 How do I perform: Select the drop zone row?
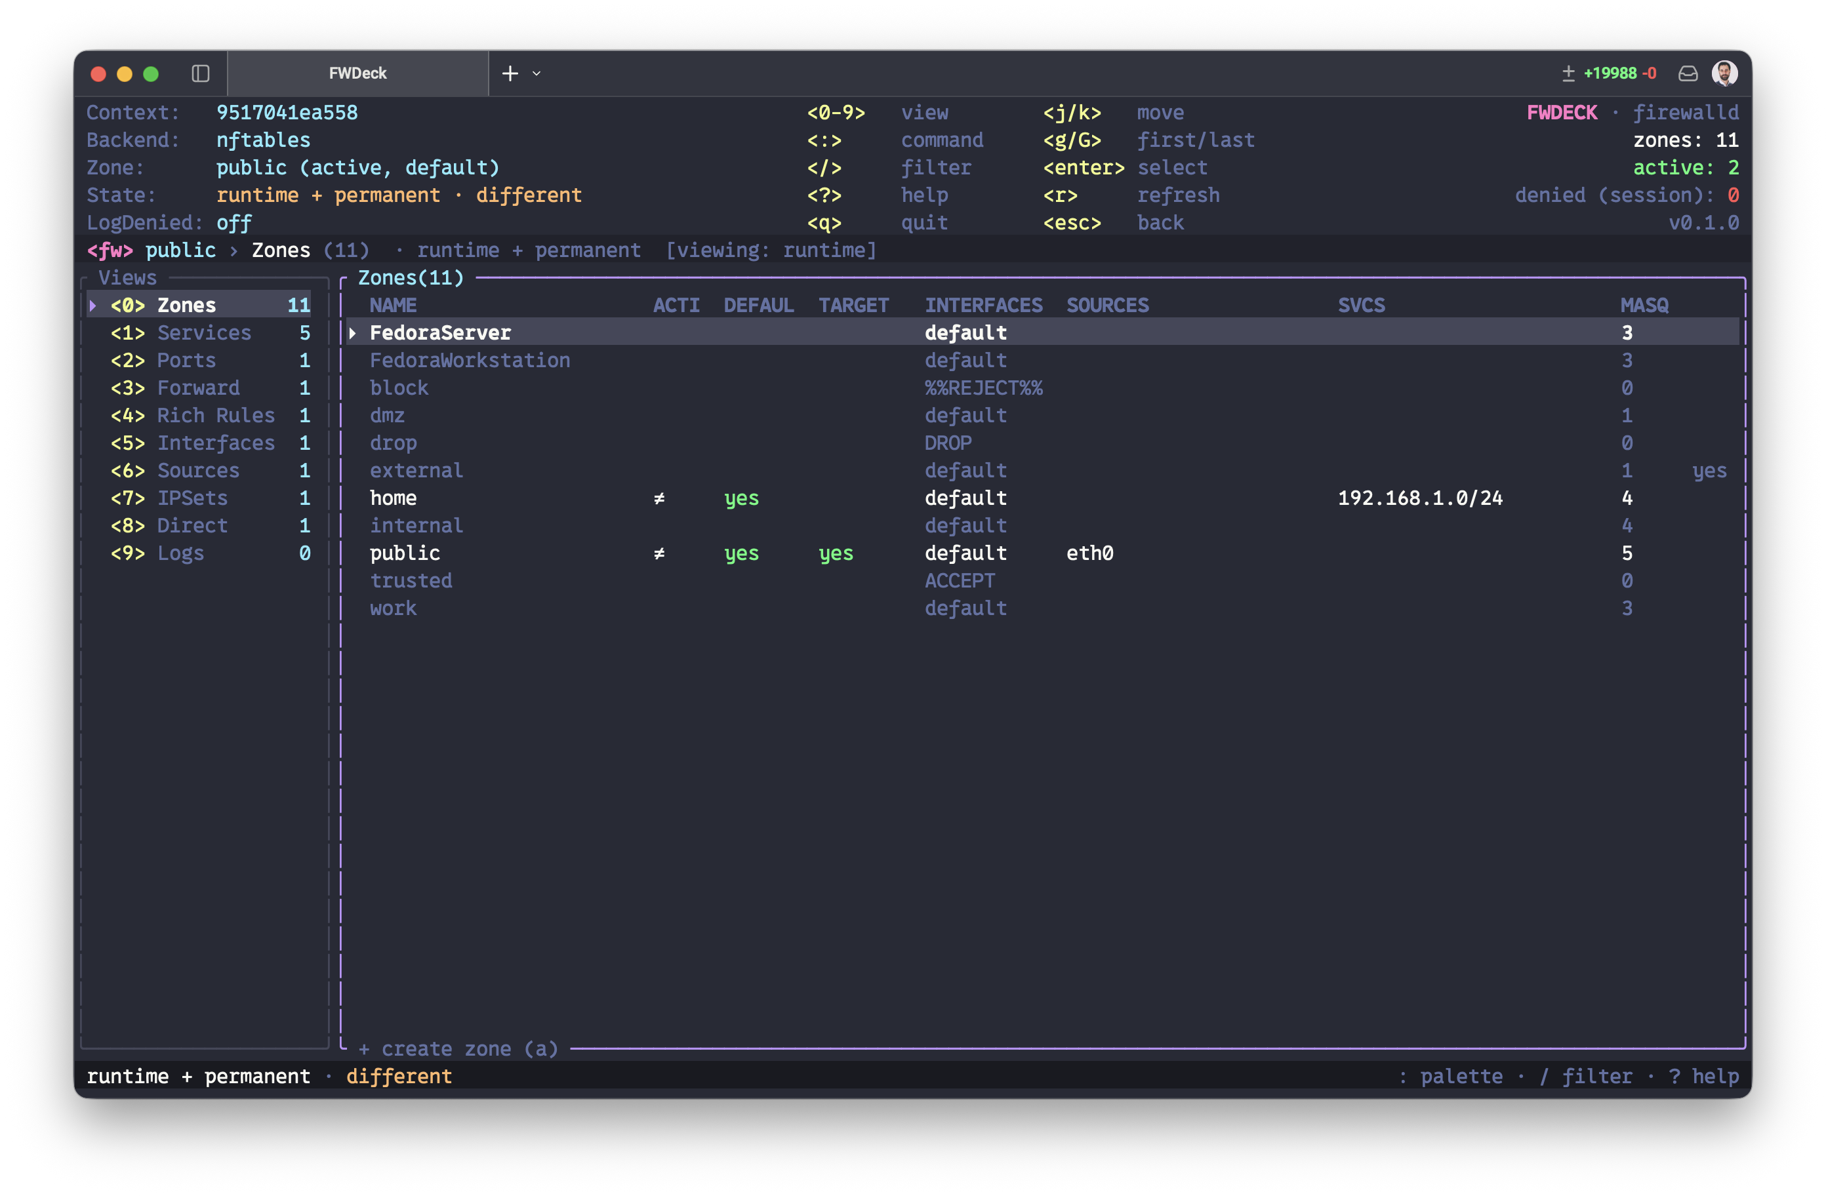[x=1044, y=443]
